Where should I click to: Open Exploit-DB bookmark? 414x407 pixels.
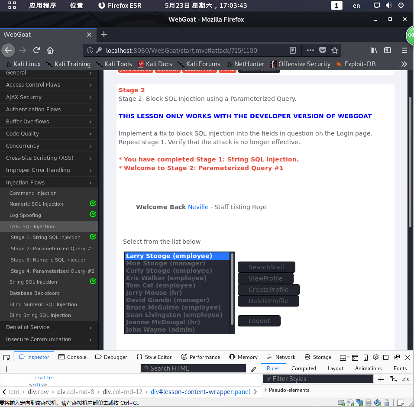[x=356, y=64]
